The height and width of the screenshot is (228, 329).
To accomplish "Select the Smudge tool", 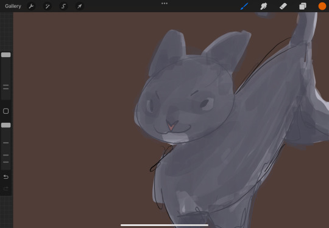I will (x=264, y=6).
